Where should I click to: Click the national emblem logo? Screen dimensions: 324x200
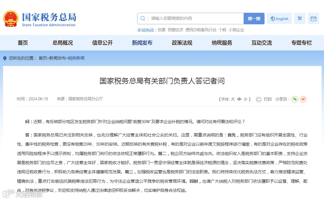(x=11, y=19)
